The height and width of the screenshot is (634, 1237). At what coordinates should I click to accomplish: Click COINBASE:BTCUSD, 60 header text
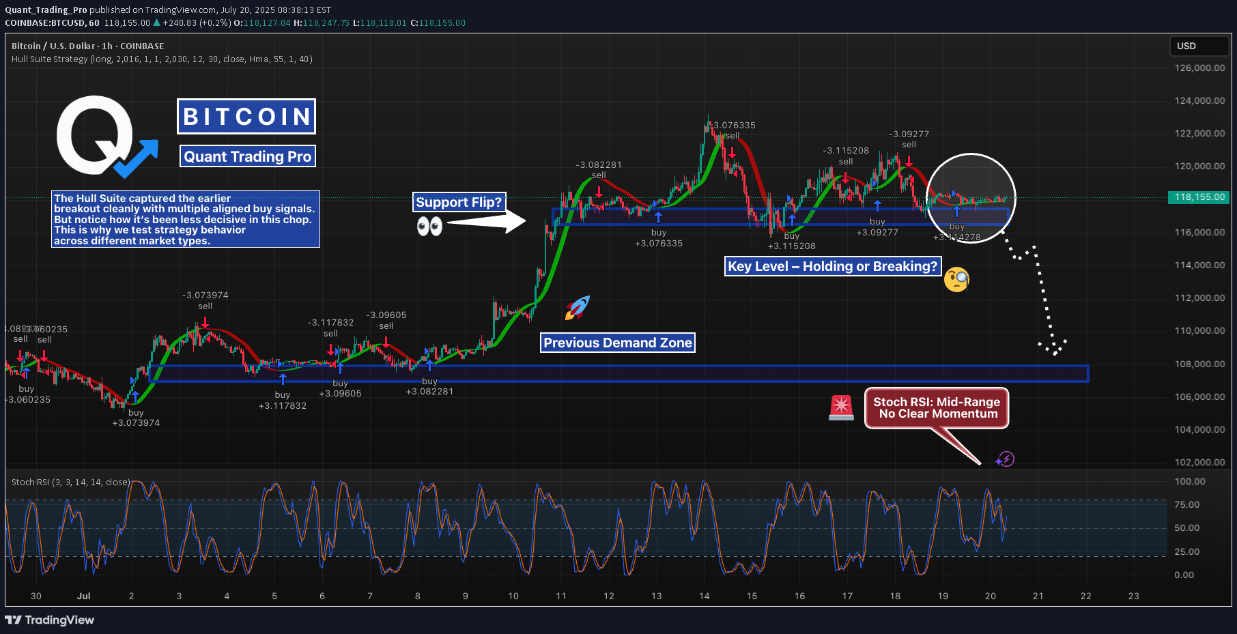tap(52, 23)
